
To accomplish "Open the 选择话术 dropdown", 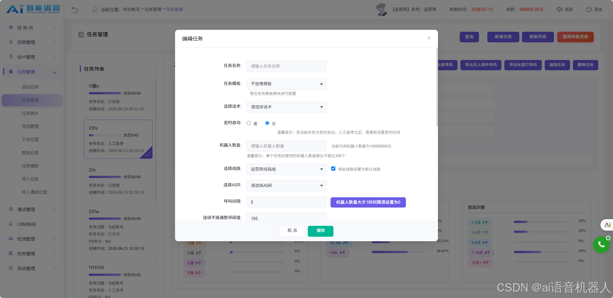I will click(286, 107).
